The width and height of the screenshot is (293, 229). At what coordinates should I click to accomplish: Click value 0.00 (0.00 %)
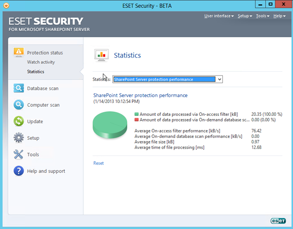263,120
